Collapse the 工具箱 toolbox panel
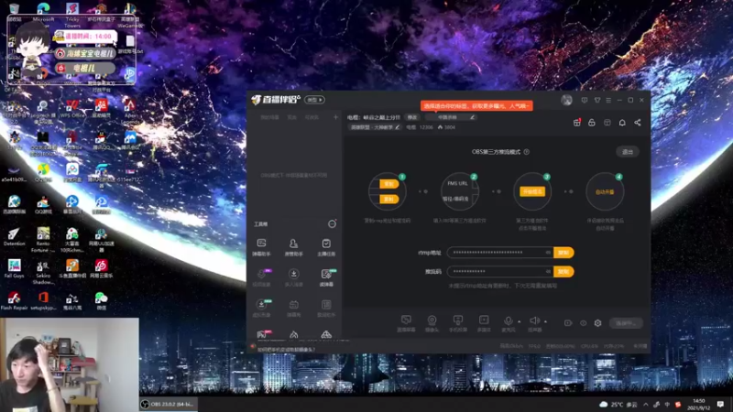The image size is (733, 412). [x=332, y=223]
